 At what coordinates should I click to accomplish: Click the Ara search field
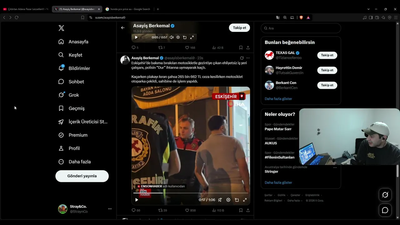click(301, 28)
